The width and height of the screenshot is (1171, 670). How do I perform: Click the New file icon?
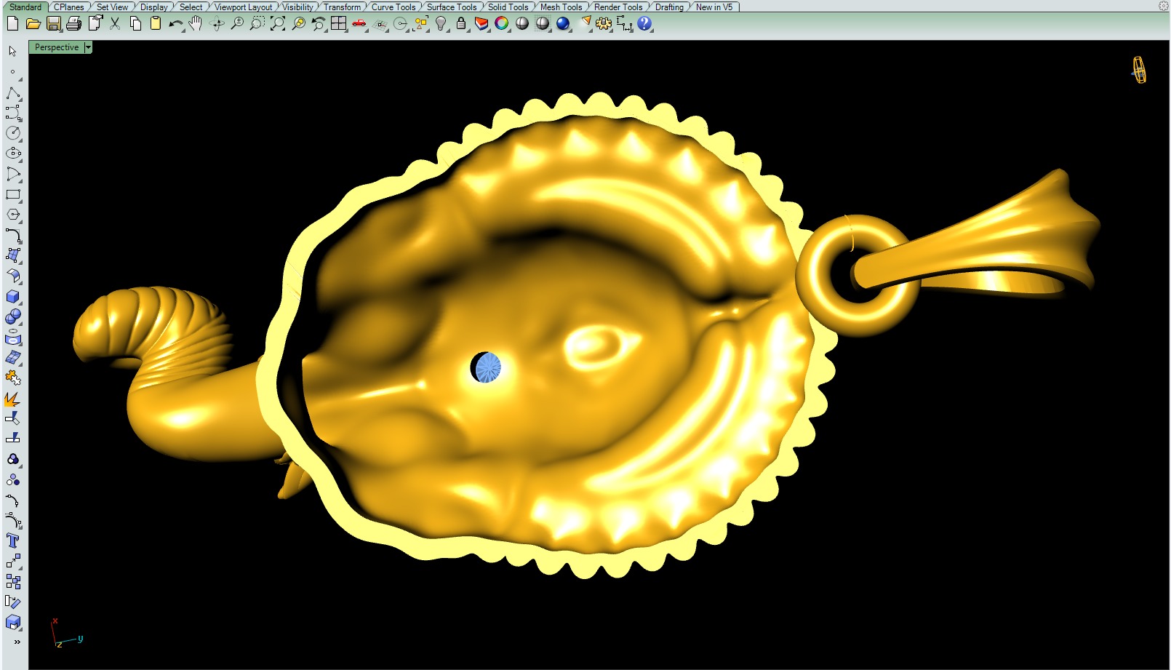tap(12, 23)
